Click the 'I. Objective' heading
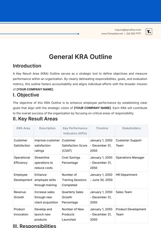This screenshot has width=161, height=228. (x=26, y=95)
